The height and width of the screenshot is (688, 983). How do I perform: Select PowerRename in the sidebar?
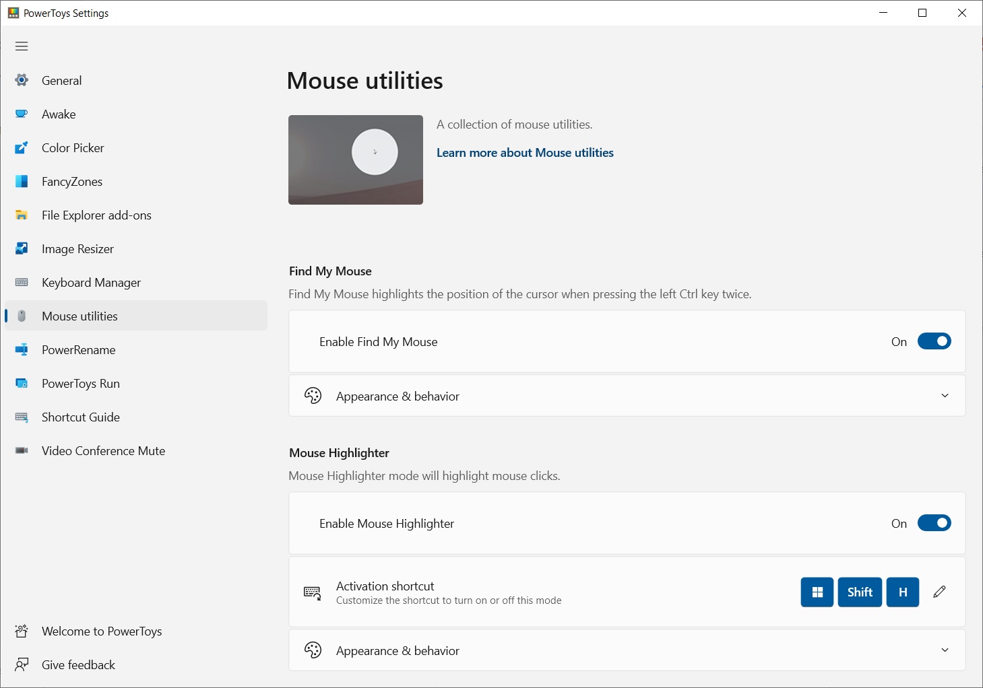coord(78,350)
